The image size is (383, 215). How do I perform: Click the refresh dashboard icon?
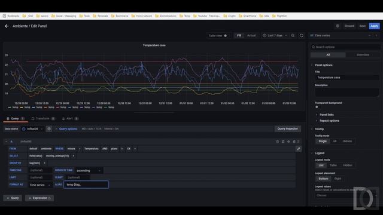(x=302, y=36)
